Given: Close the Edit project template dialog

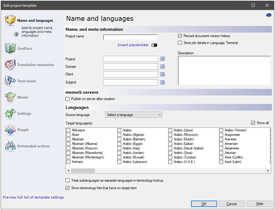Looking at the screenshot, I should [267, 5].
